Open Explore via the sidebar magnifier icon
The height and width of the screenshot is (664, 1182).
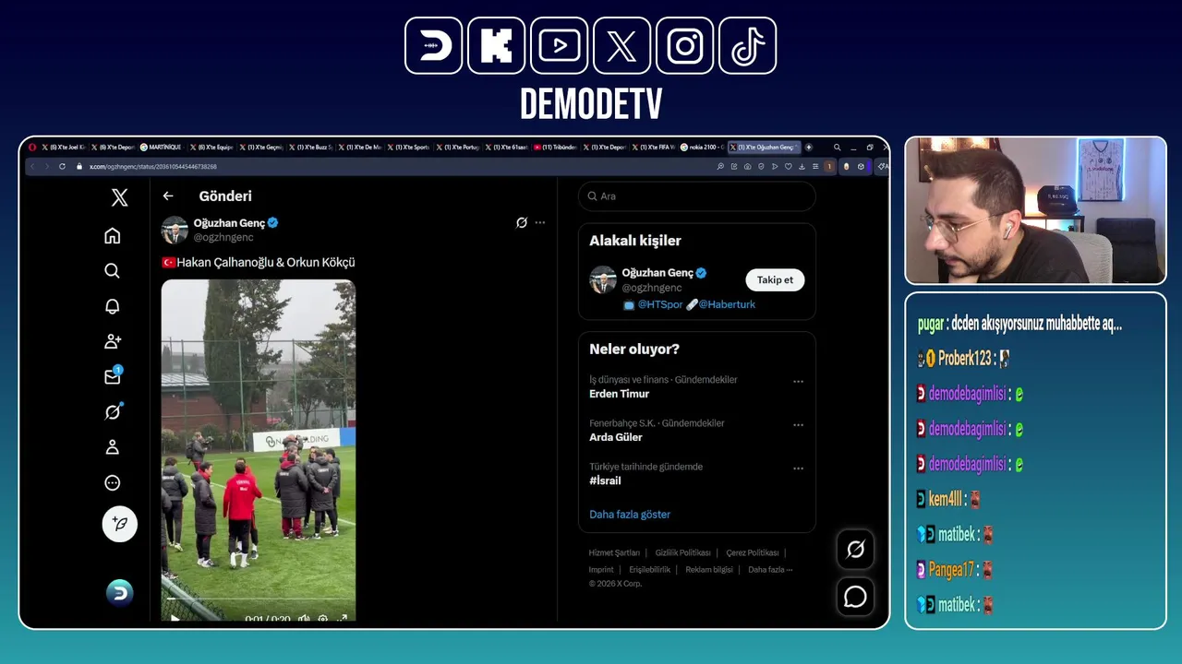pos(112,271)
